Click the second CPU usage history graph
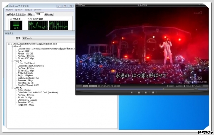Image resolution: width=214 pixels, height=135 pixels. point(59,25)
